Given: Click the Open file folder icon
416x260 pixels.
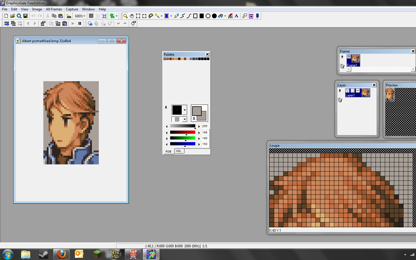Looking at the screenshot, I should coord(12,16).
